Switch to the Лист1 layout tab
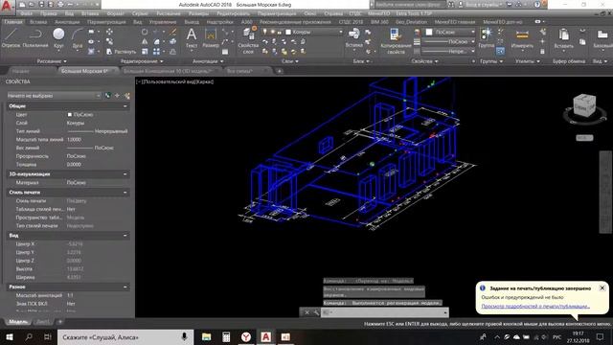Image resolution: width=613 pixels, height=345 pixels. (x=43, y=322)
